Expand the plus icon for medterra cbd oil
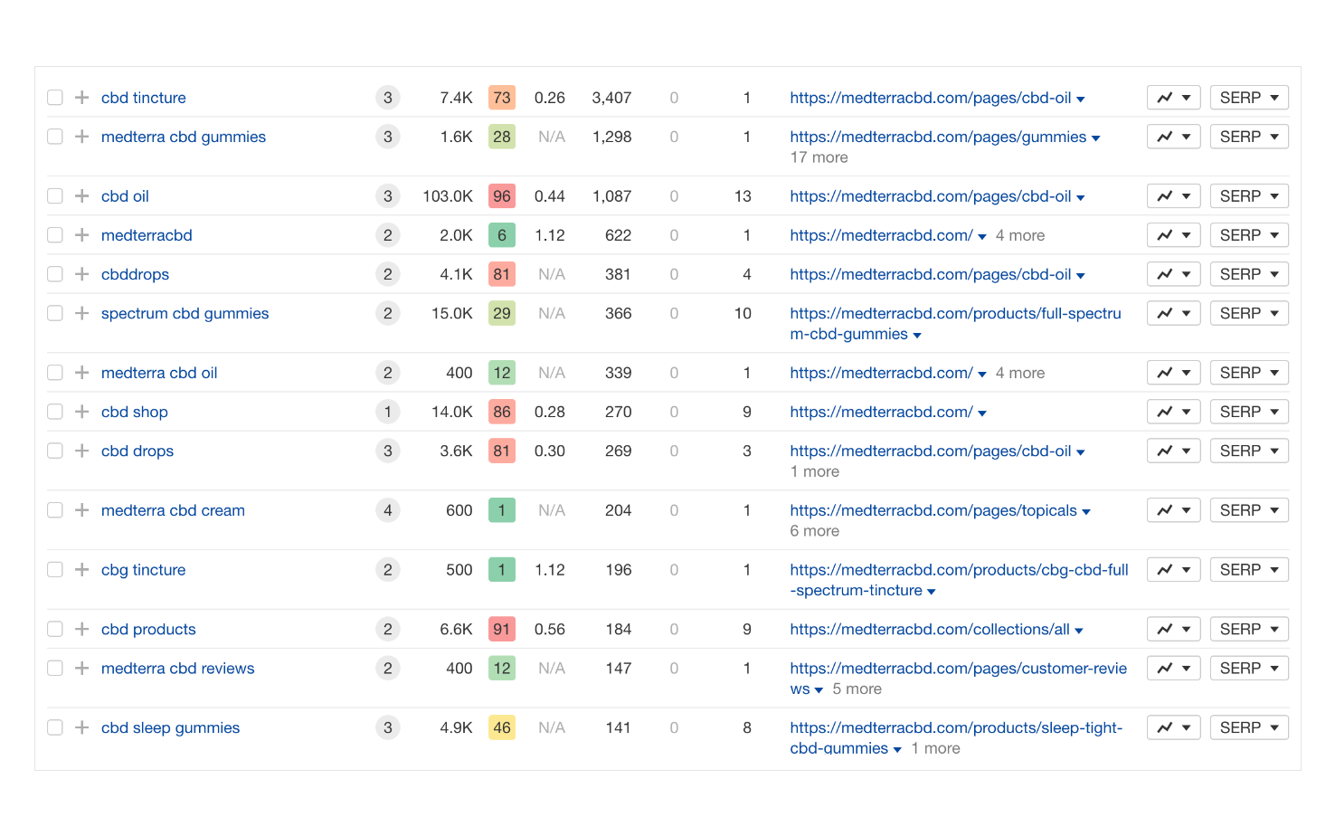 (82, 373)
